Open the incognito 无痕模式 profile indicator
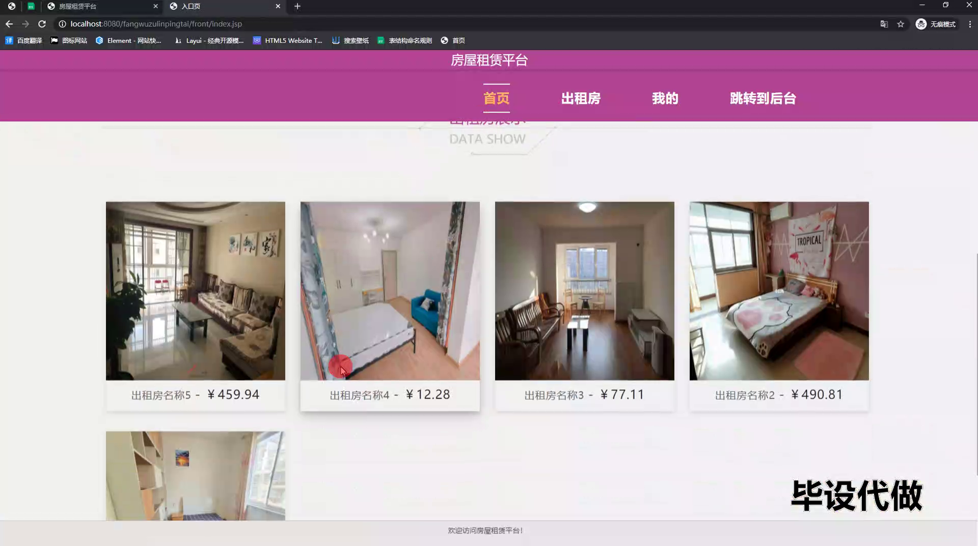Viewport: 978px width, 546px height. click(x=936, y=24)
